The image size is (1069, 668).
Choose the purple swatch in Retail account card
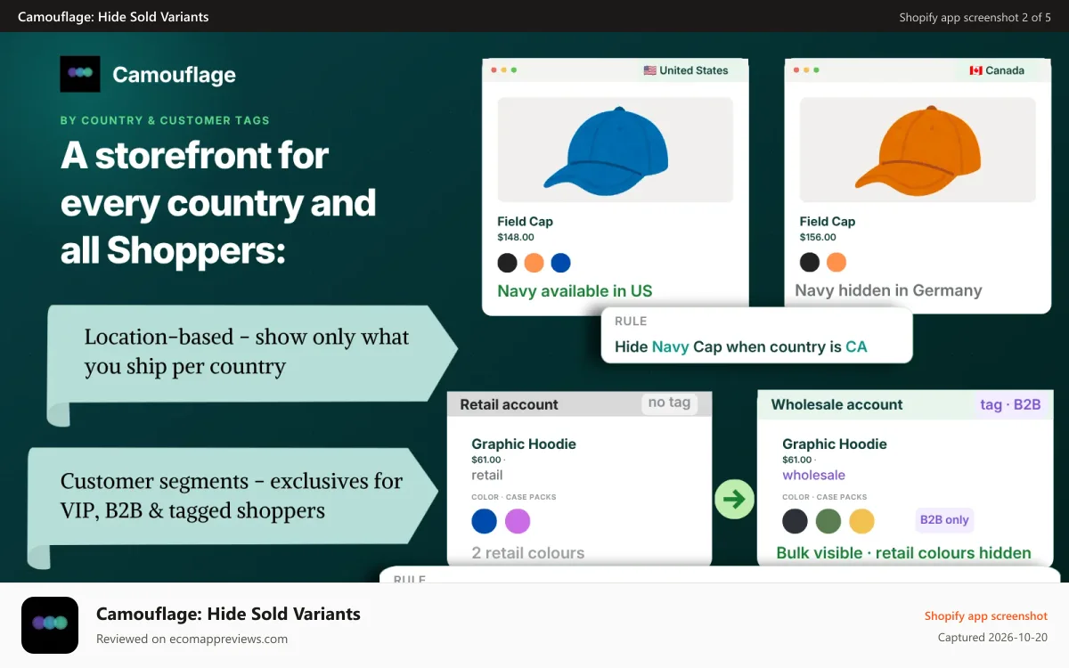(518, 521)
